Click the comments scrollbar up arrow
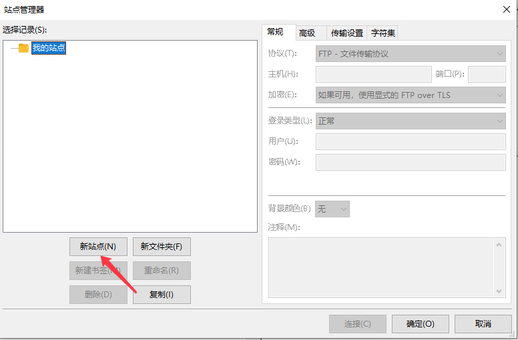518x340 pixels. (x=499, y=245)
